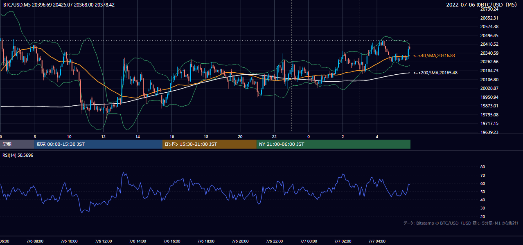Click the 200 SMA 20165.48 label

point(435,73)
